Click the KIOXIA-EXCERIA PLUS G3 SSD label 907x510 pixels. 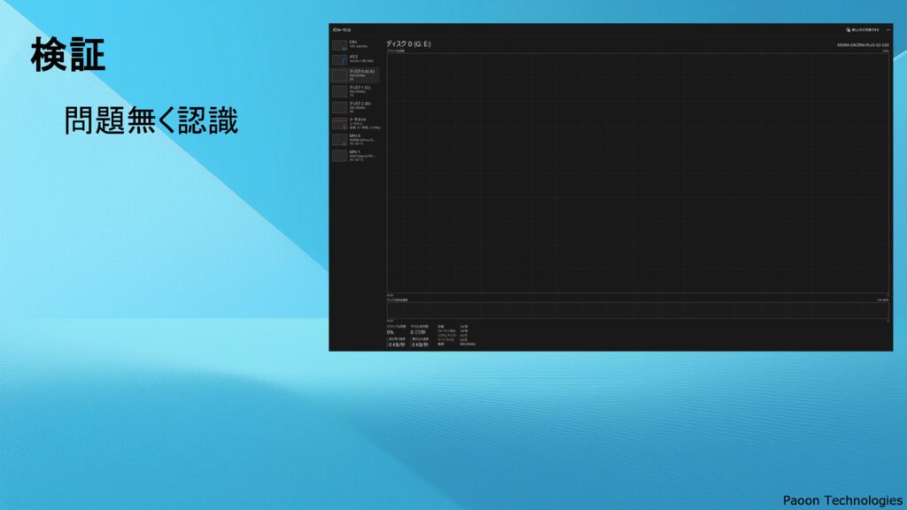(862, 44)
